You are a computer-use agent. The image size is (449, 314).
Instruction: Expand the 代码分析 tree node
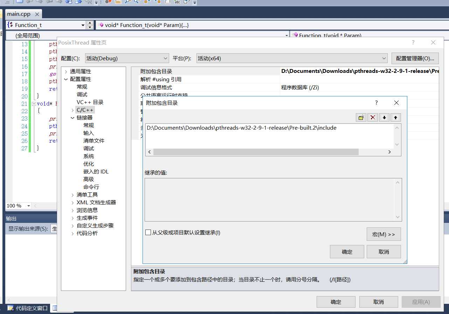(72, 233)
